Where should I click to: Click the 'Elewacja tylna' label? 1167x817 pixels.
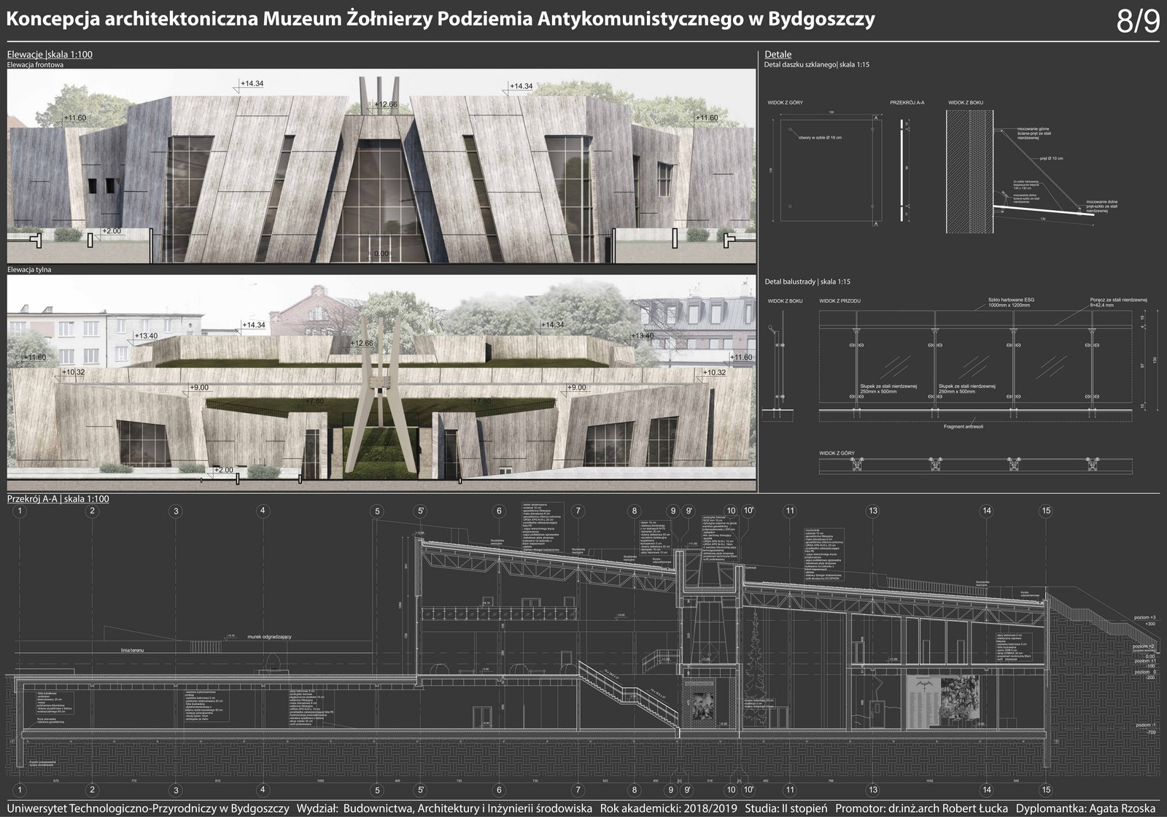29,270
